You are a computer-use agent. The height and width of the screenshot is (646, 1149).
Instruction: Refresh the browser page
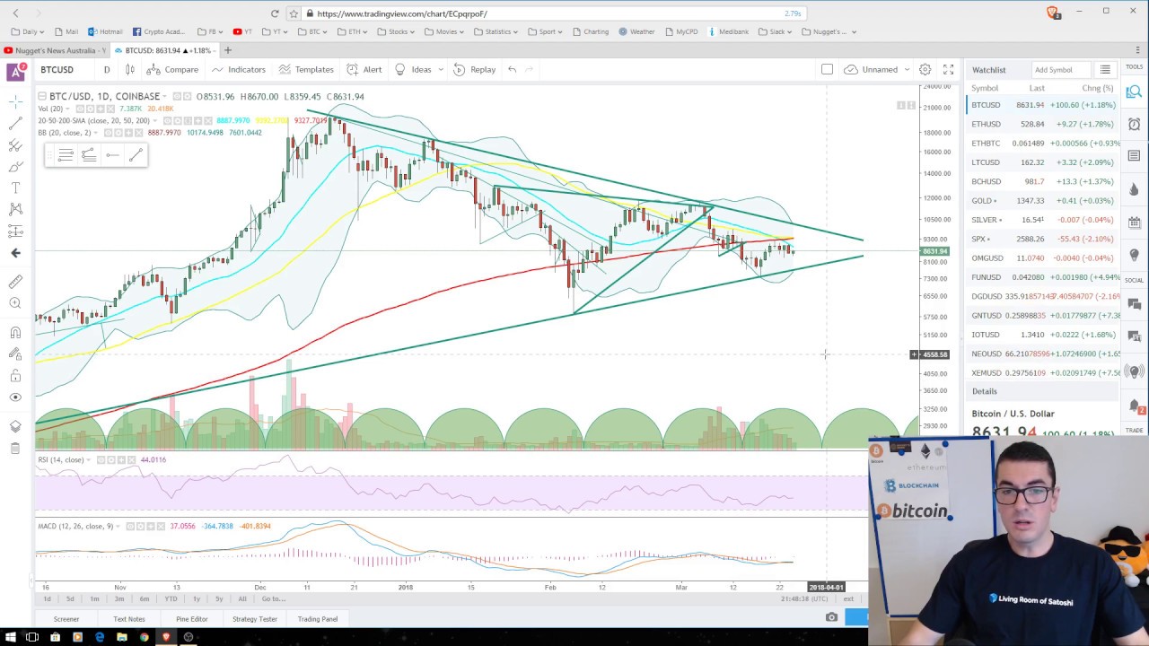pos(274,13)
